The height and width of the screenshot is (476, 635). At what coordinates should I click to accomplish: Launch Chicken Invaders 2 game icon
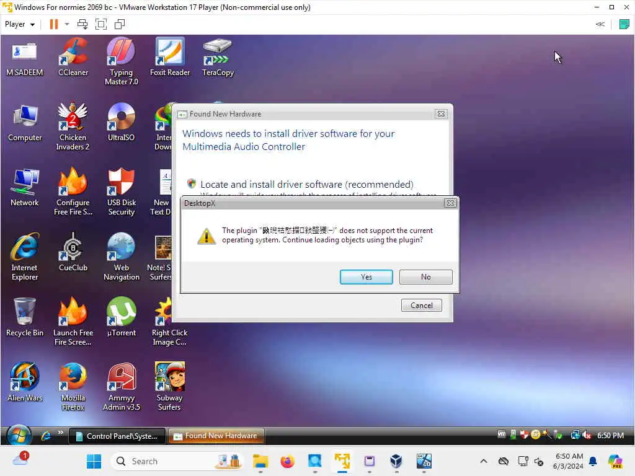click(73, 126)
